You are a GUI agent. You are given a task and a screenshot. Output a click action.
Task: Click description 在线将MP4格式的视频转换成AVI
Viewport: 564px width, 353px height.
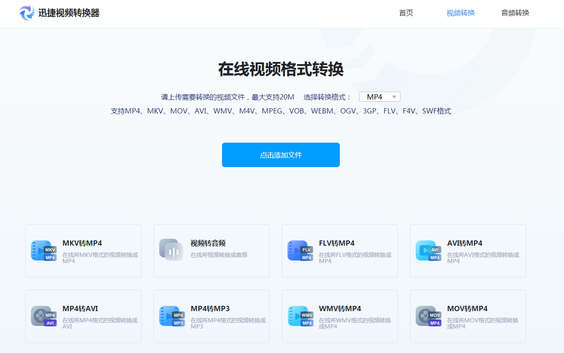tap(100, 323)
